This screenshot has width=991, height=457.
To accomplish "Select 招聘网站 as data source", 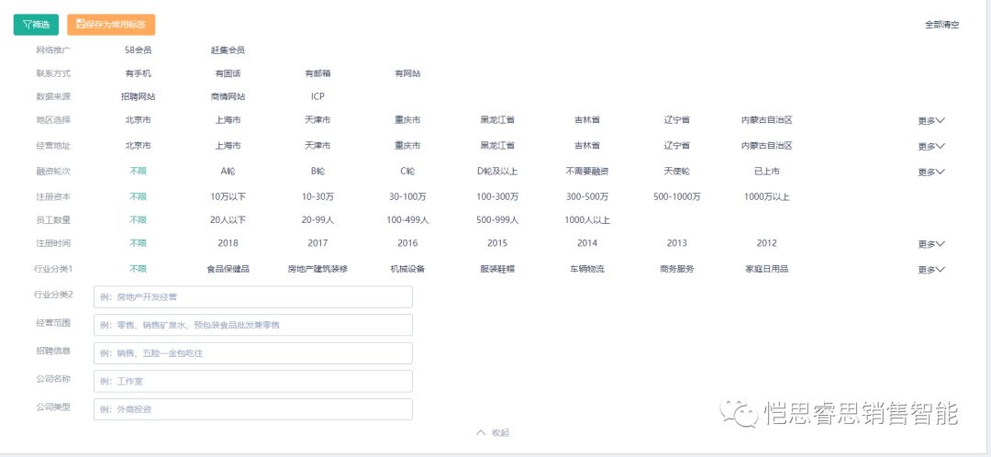I will (x=139, y=96).
